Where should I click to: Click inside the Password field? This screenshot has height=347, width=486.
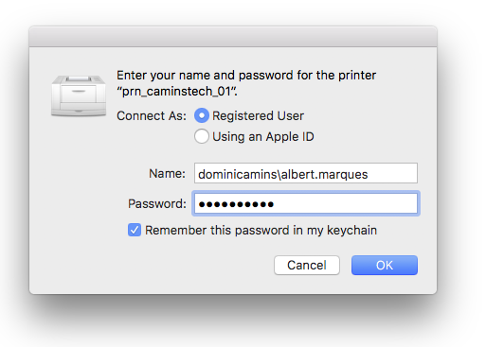[306, 203]
